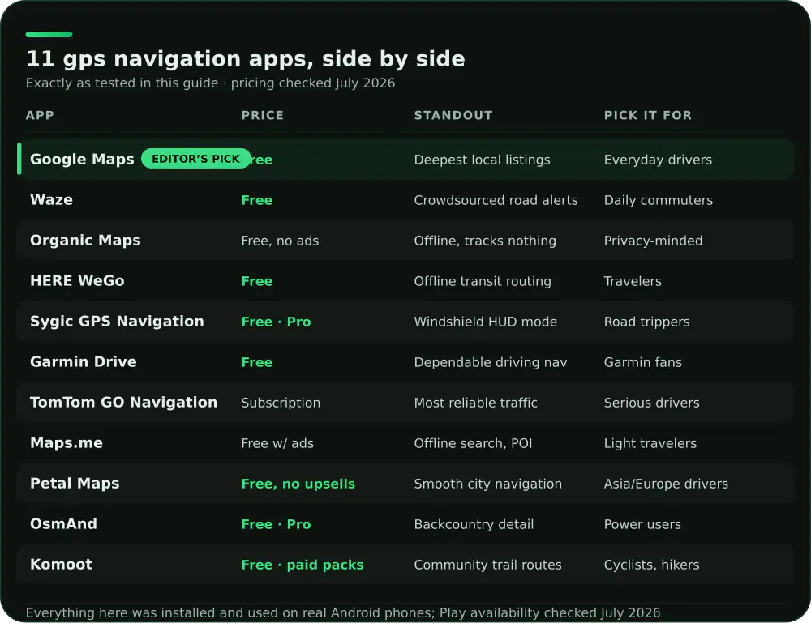Image resolution: width=811 pixels, height=623 pixels.
Task: Click 'Offline, tracks nothing' cell
Action: coord(485,241)
